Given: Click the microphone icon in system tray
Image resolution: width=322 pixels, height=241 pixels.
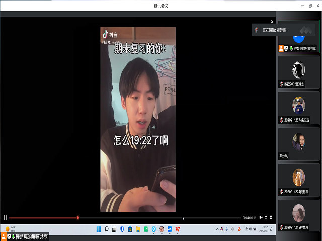Looking at the screenshot, I should click(227, 229).
